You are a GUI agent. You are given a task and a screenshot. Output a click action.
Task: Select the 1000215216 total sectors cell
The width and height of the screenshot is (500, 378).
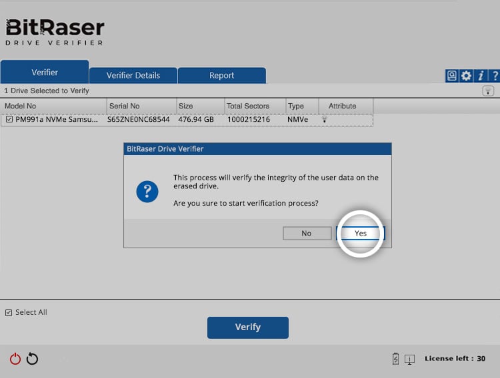coord(249,119)
